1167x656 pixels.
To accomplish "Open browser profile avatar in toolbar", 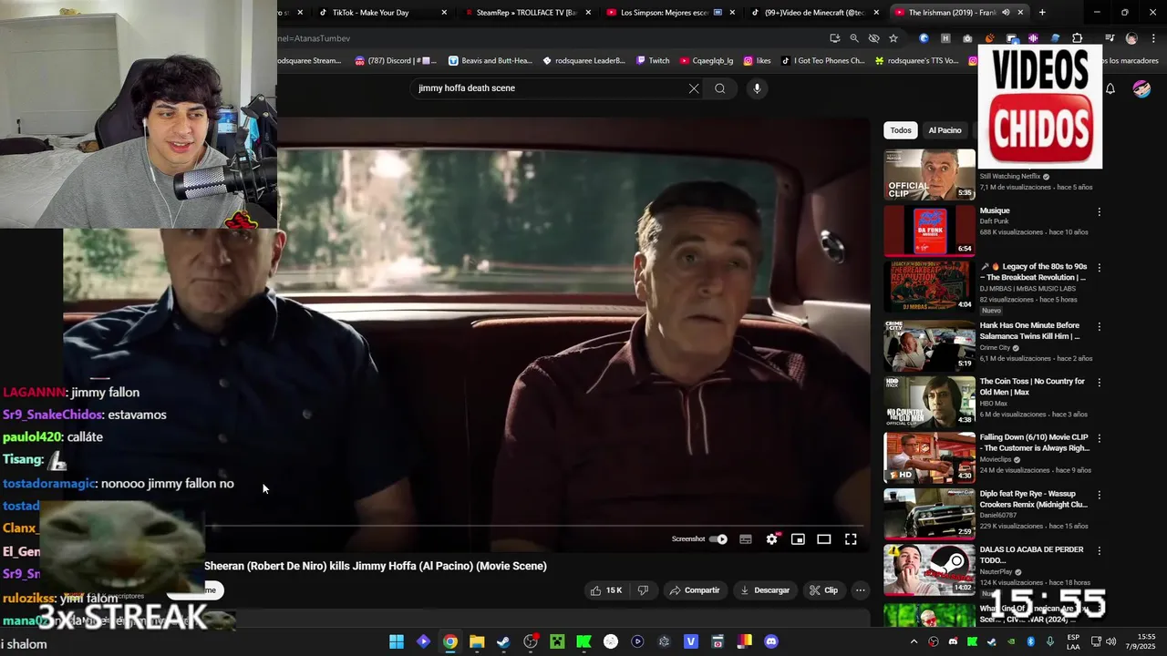I will click(1131, 38).
